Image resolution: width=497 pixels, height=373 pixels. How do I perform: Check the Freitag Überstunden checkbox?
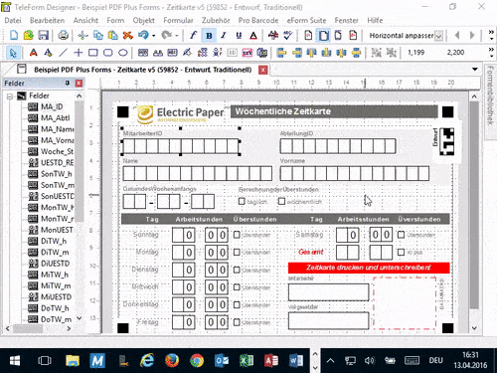tap(237, 322)
